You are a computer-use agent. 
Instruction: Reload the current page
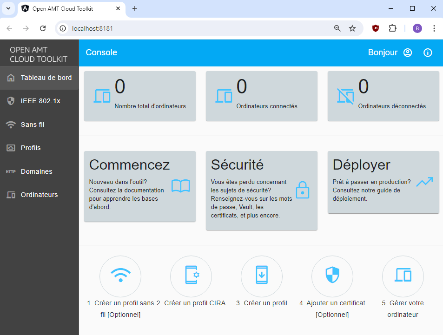[43, 28]
